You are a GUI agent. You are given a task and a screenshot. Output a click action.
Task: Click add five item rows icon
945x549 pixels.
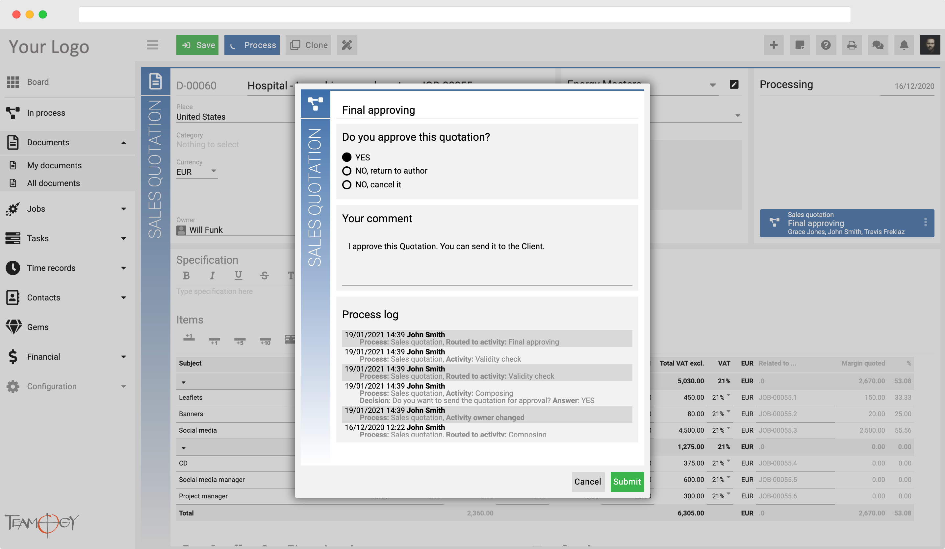coord(240,341)
